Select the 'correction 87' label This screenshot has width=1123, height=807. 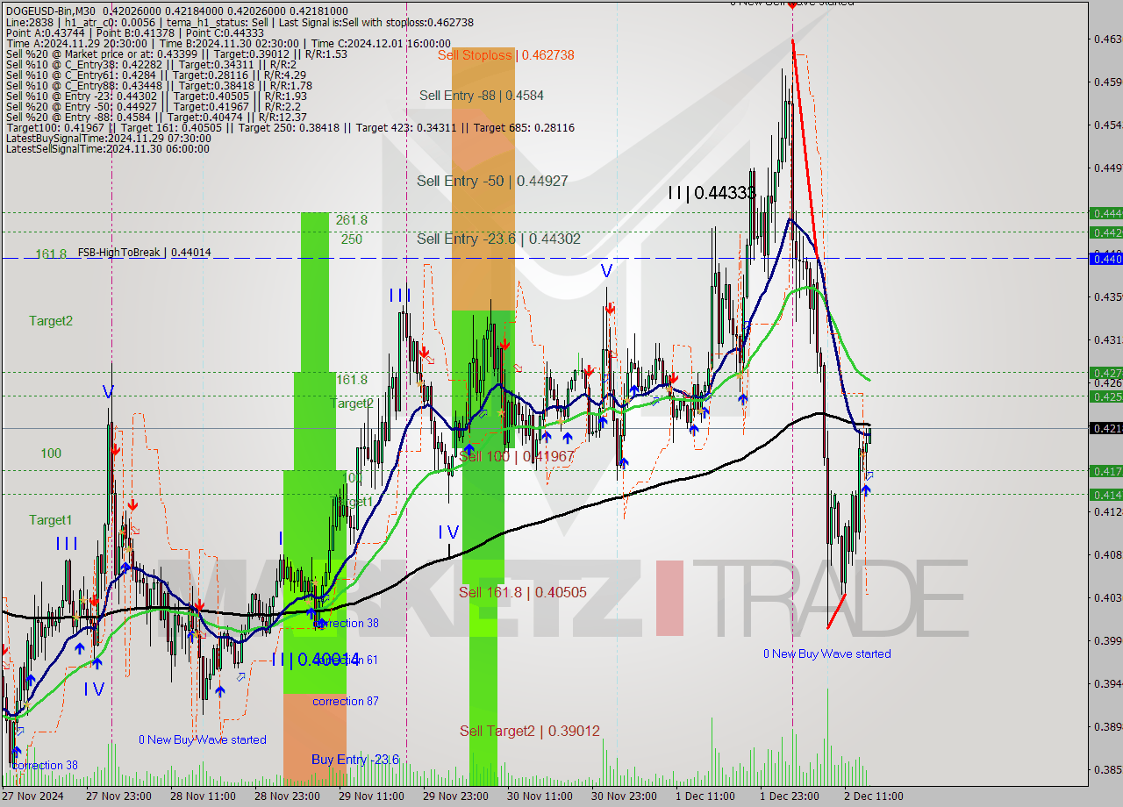click(x=345, y=701)
